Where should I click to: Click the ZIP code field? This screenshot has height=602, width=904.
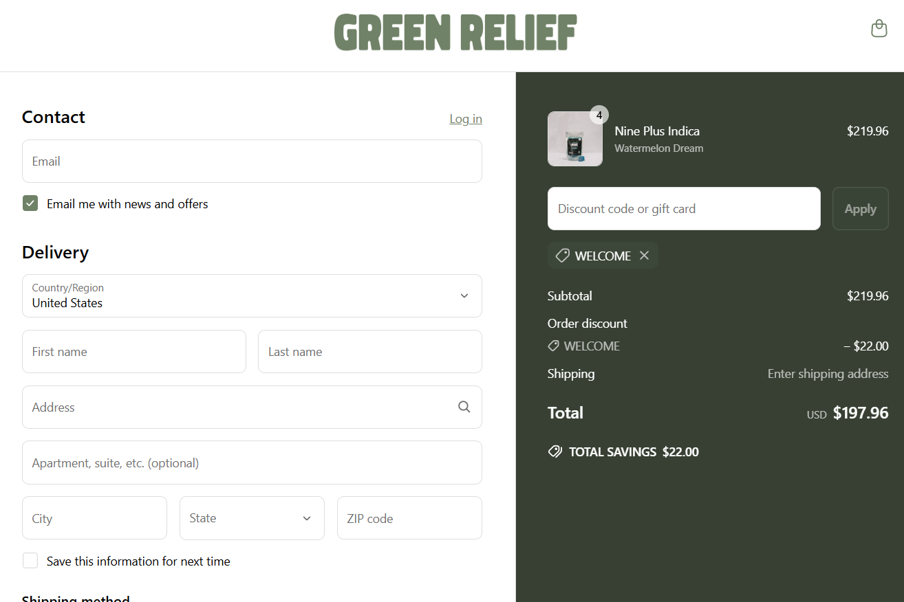coord(409,518)
